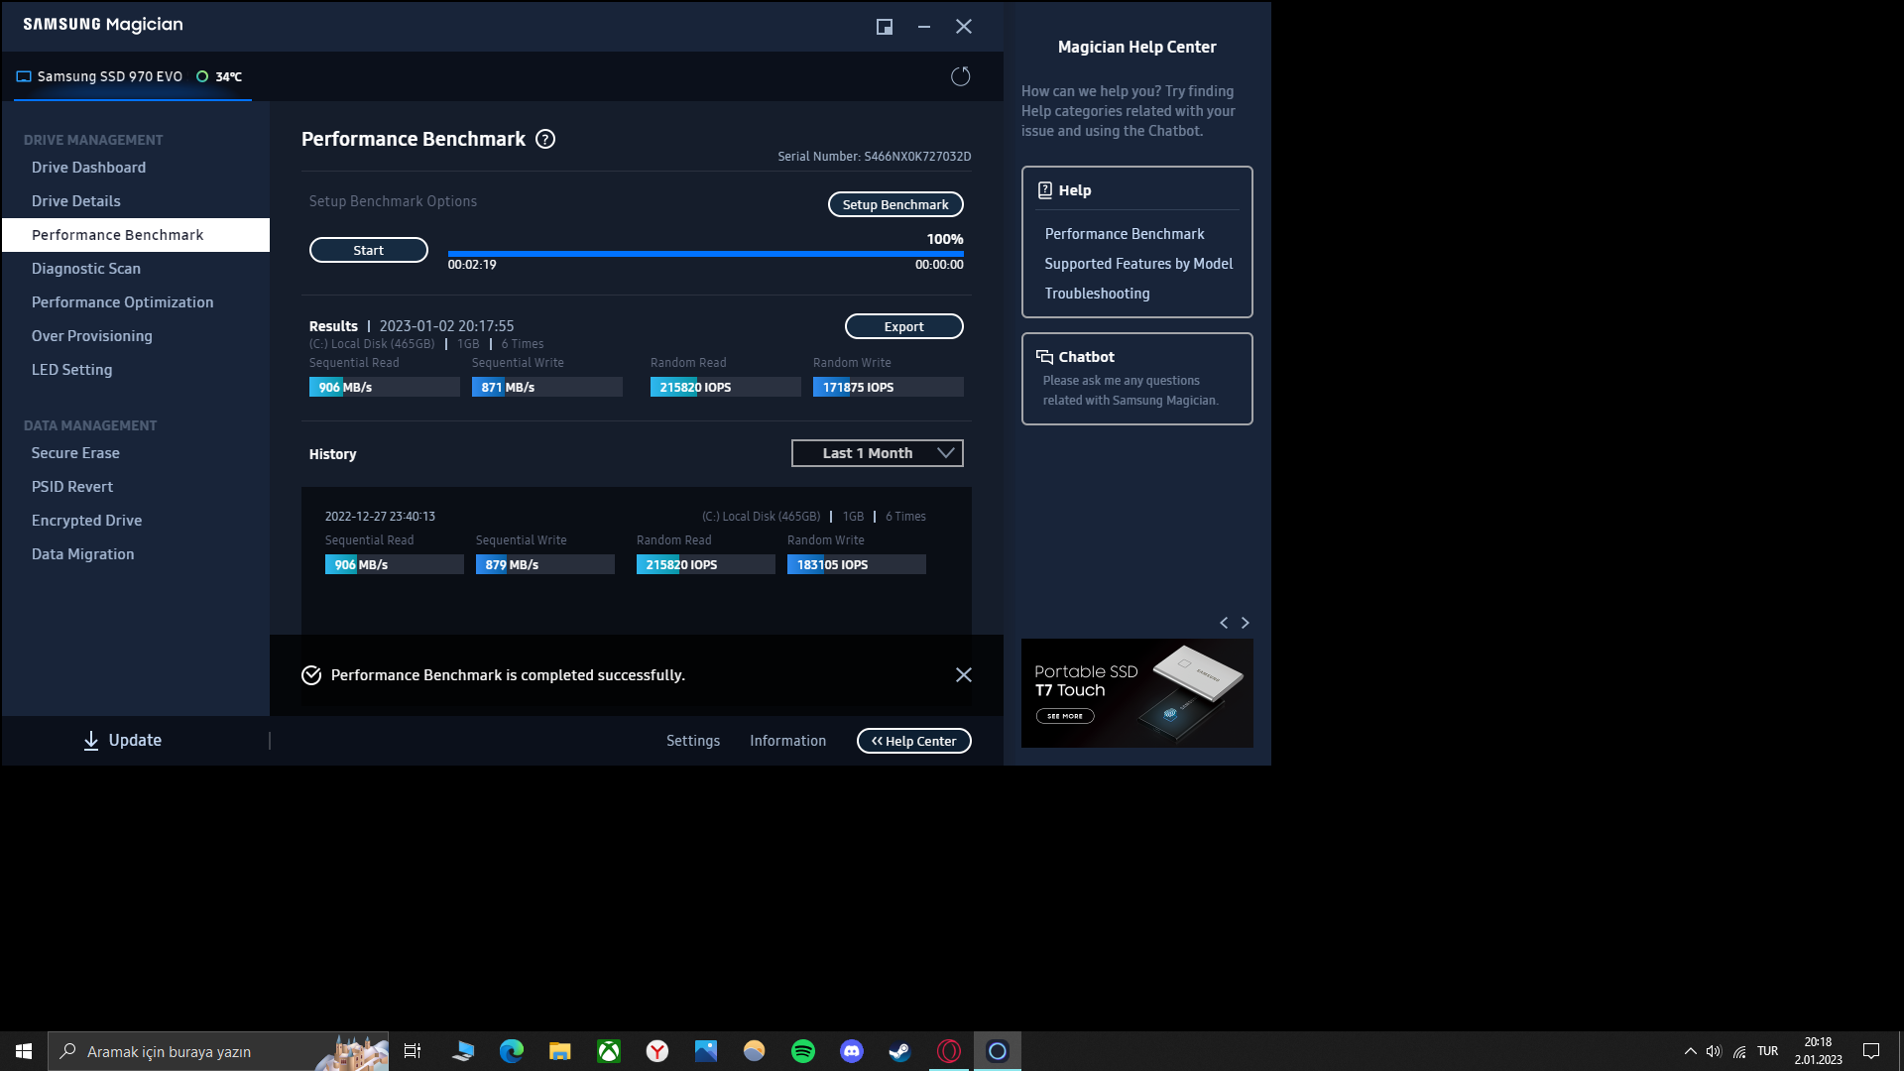Screen dimensions: 1904x1071
Task: Open Discord from the taskbar
Action: coord(852,1051)
